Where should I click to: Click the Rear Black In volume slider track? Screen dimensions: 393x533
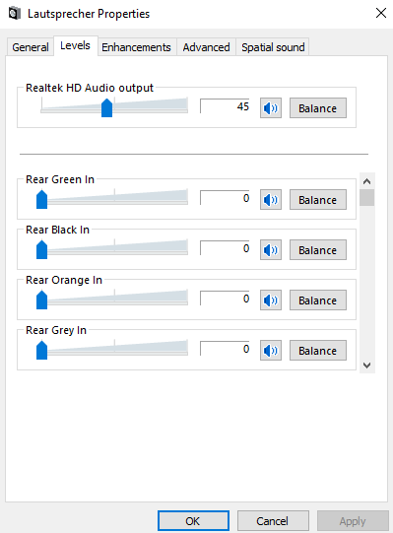pos(114,249)
